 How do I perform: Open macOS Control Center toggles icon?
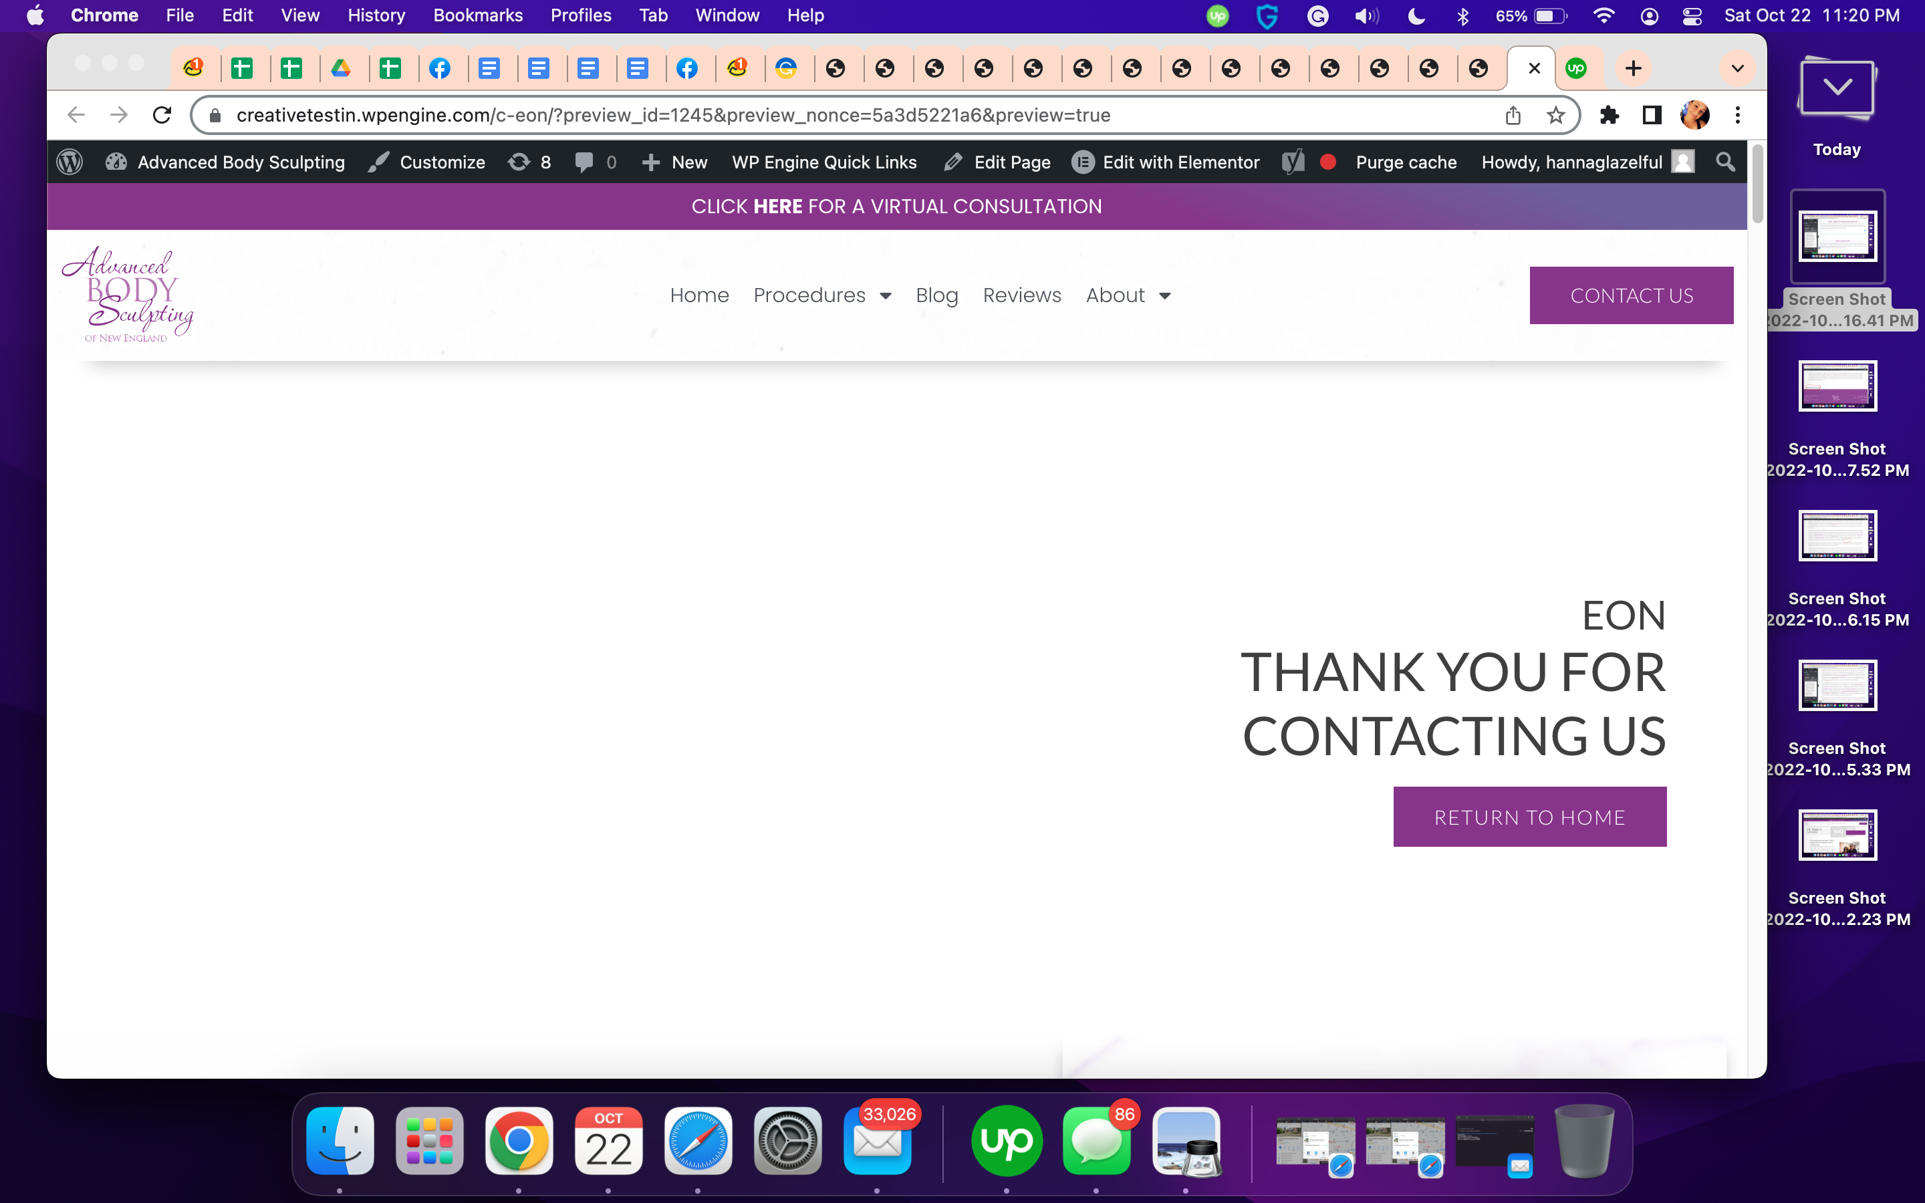[1692, 16]
